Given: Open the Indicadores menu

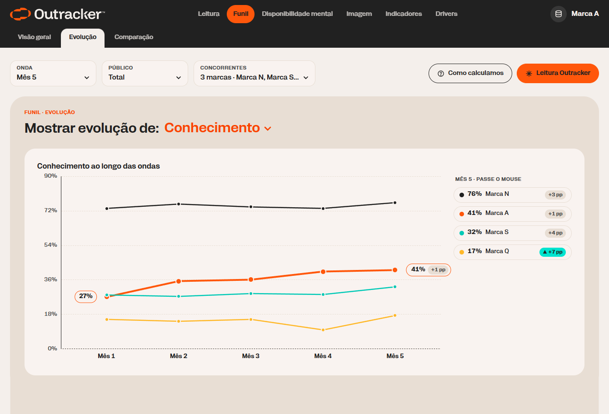Looking at the screenshot, I should (x=404, y=14).
